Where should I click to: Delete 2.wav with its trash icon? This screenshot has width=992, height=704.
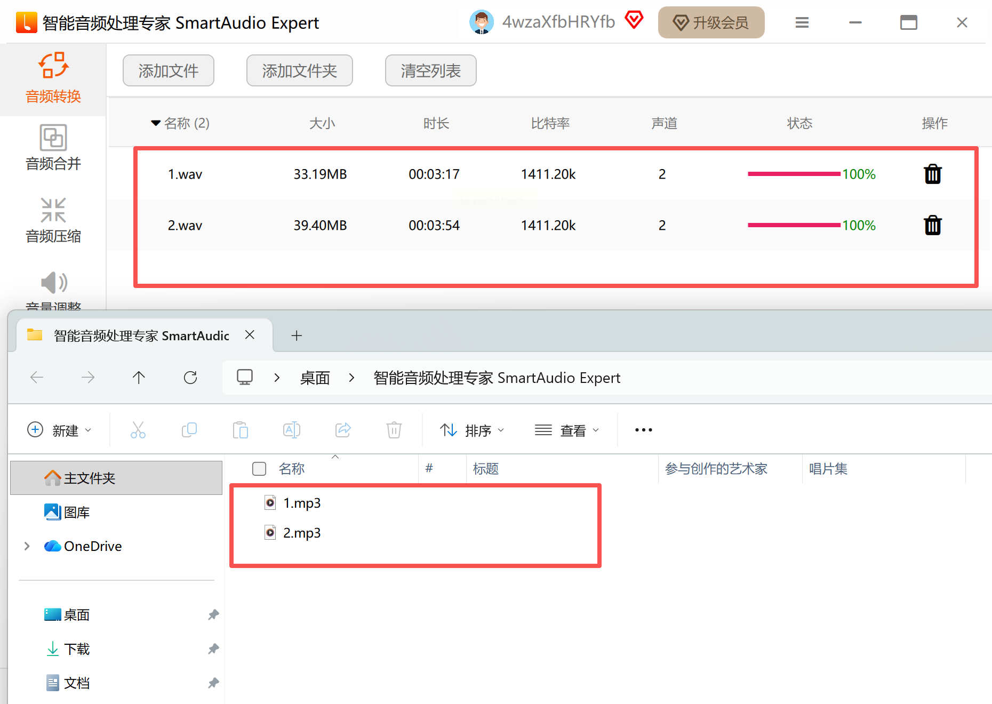point(933,225)
